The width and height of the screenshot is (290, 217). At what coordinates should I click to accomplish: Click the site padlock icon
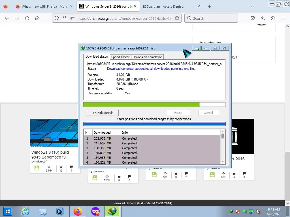click(x=64, y=18)
